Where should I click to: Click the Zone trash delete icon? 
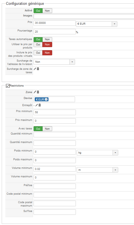click(x=38, y=92)
